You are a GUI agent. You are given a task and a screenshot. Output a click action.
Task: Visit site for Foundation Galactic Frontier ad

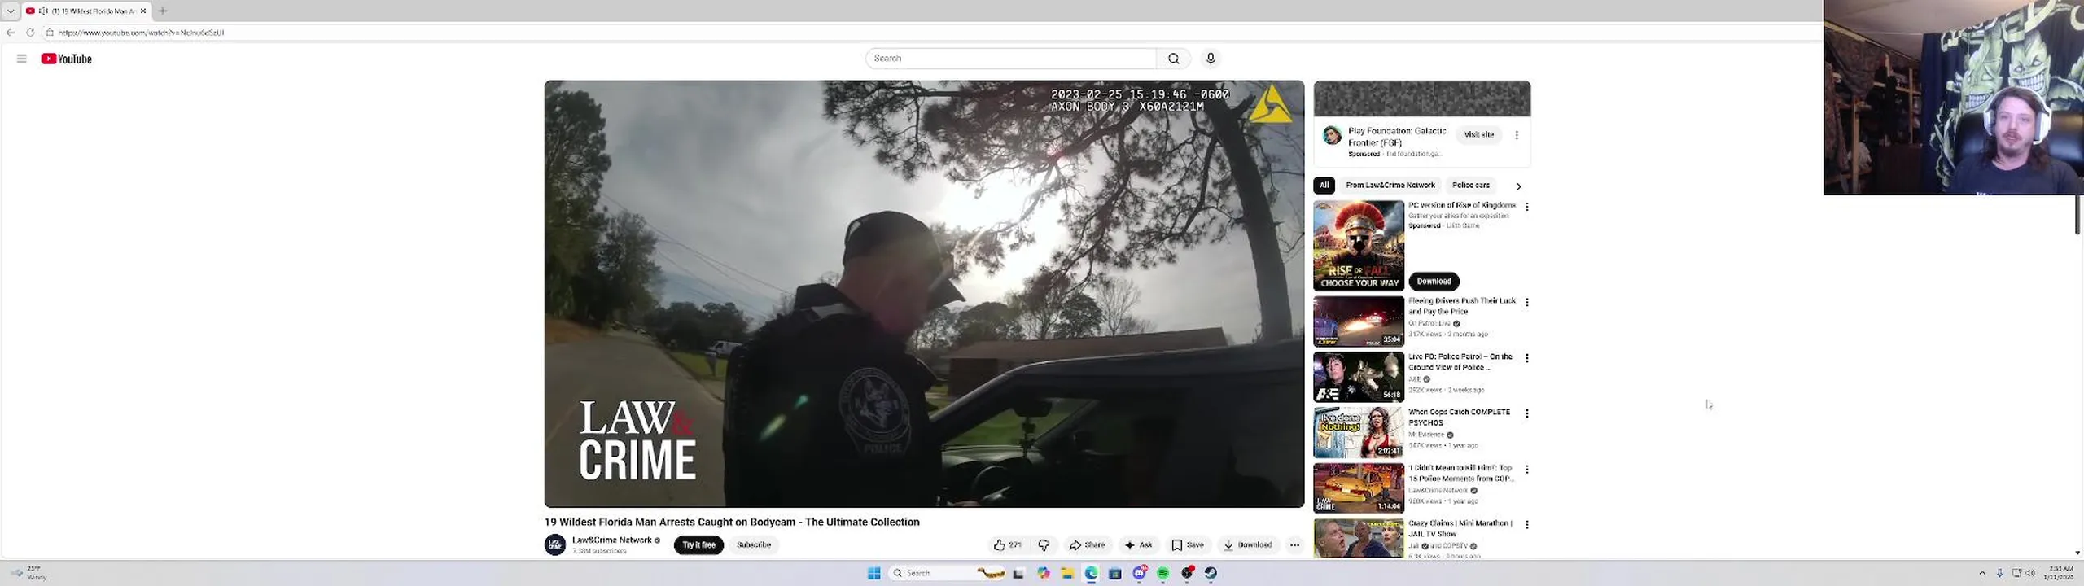(x=1478, y=135)
